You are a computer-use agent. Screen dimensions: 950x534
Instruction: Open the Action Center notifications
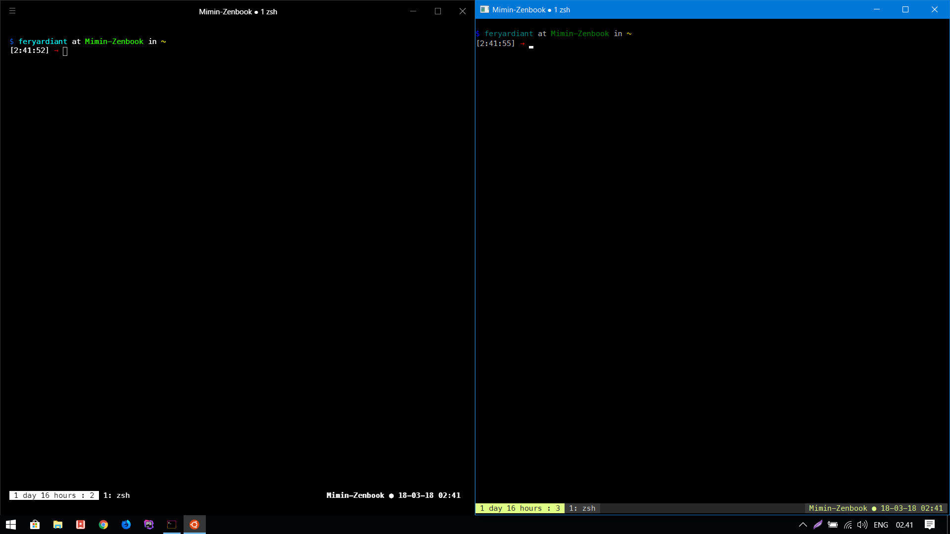(929, 525)
